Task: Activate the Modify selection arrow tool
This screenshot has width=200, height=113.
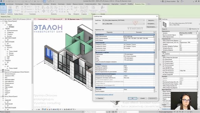Action: click(x=3, y=9)
